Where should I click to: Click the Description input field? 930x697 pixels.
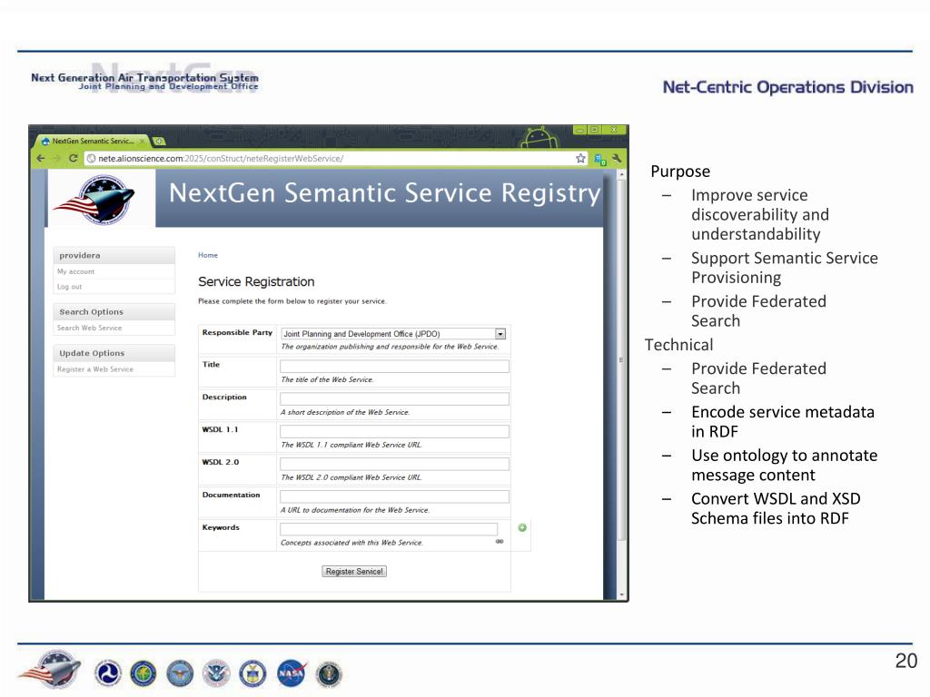click(394, 399)
